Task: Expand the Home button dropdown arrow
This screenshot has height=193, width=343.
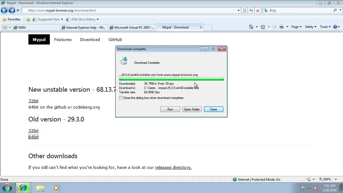Action: coord(257,27)
